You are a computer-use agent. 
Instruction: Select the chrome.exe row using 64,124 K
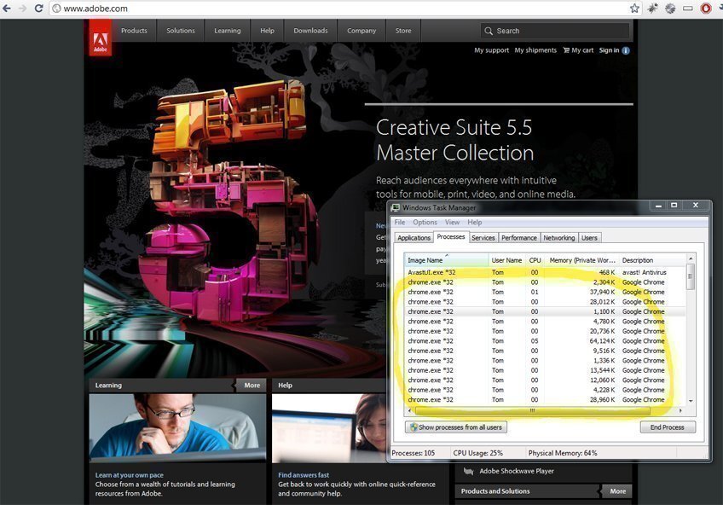(x=545, y=341)
